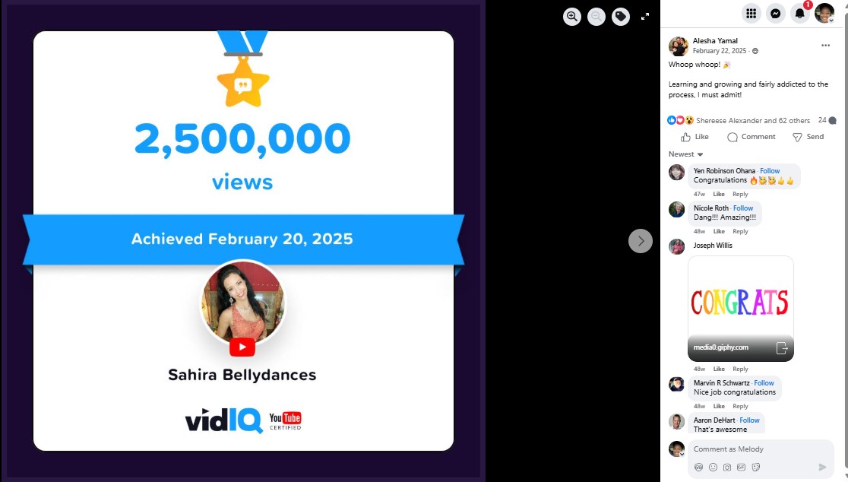Open the post options three-dot menu

point(825,46)
